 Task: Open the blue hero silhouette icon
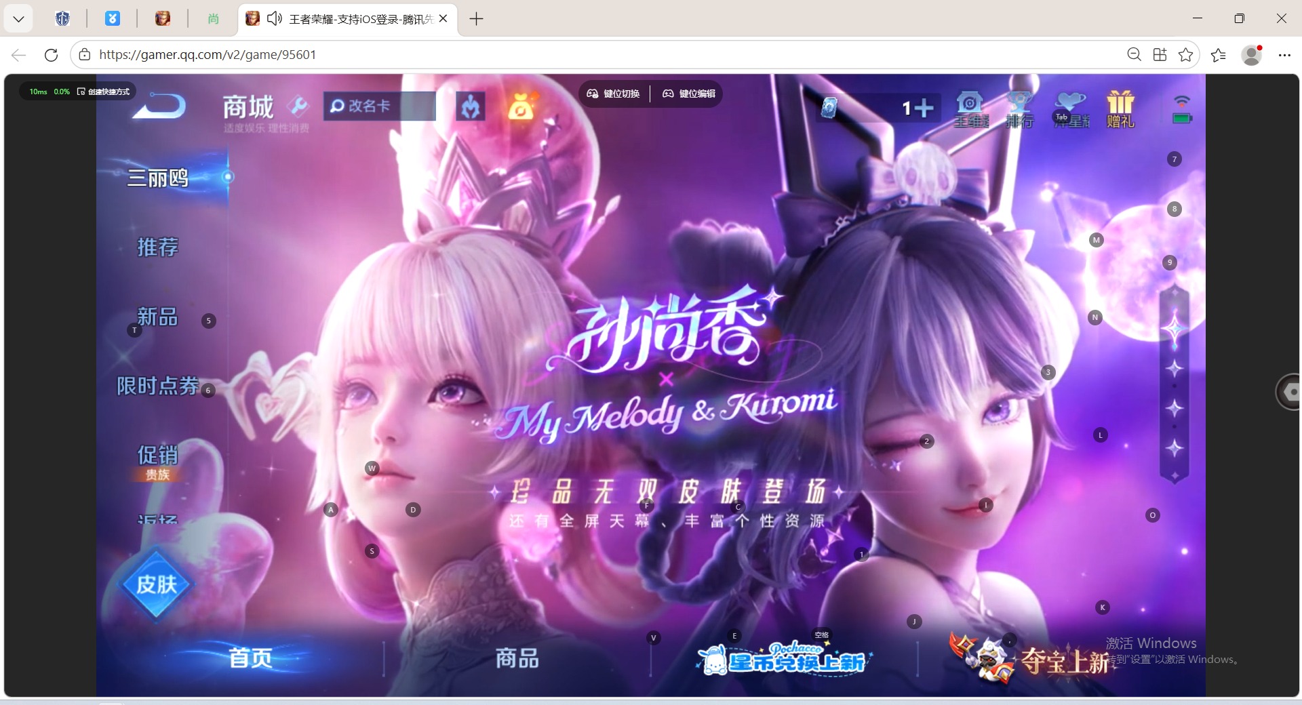click(471, 106)
